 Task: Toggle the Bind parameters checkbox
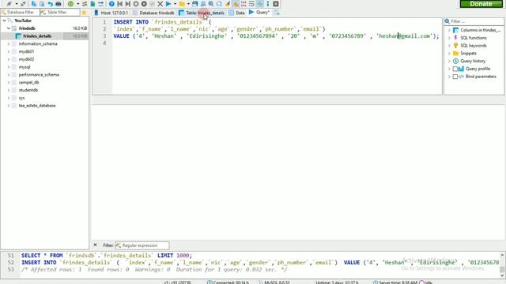click(x=455, y=77)
